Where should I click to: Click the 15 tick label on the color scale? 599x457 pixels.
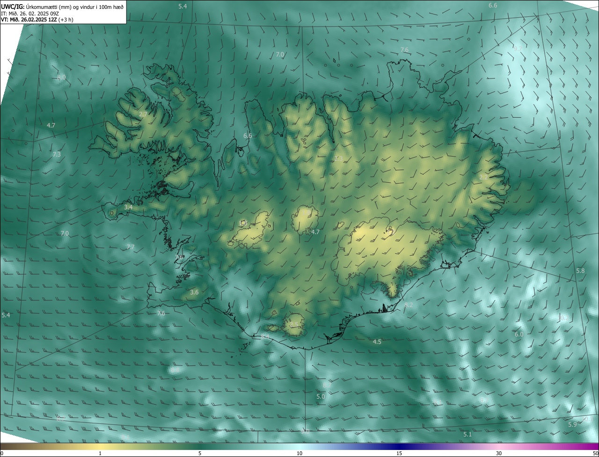click(399, 453)
